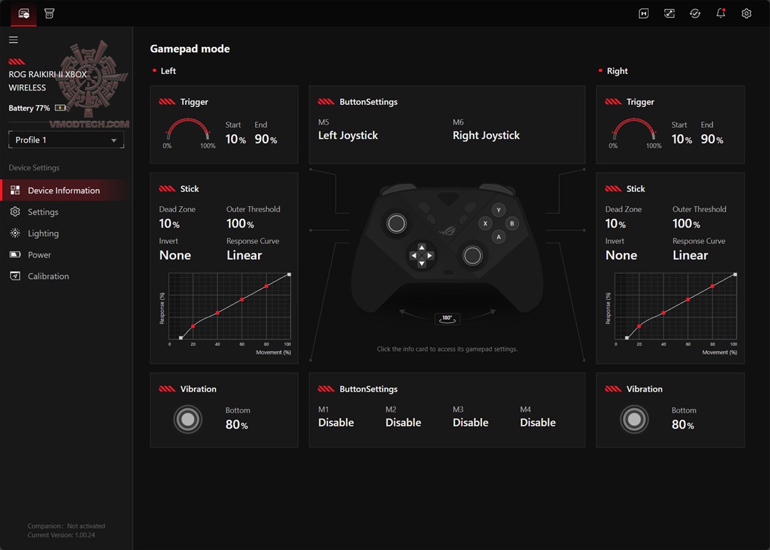Screen dimensions: 770x550
Task: Click the left Dead Zone 10% value
Action: point(170,223)
